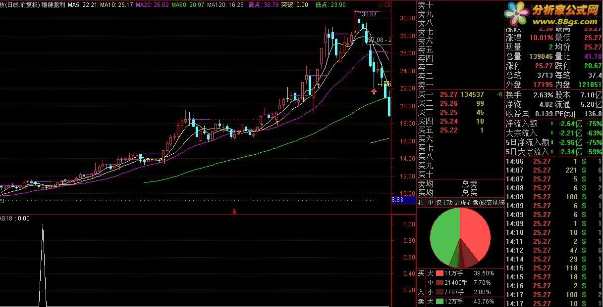603x307 pixels.
Task: Click the 涨停 25.27 value
Action: (x=545, y=66)
